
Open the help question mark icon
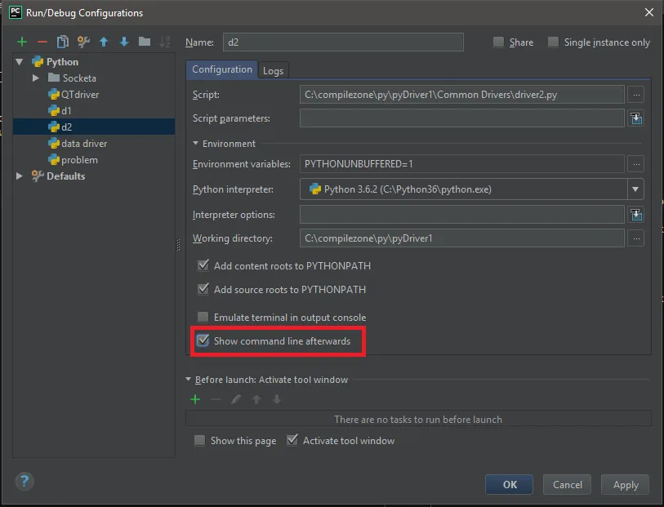[x=25, y=481]
